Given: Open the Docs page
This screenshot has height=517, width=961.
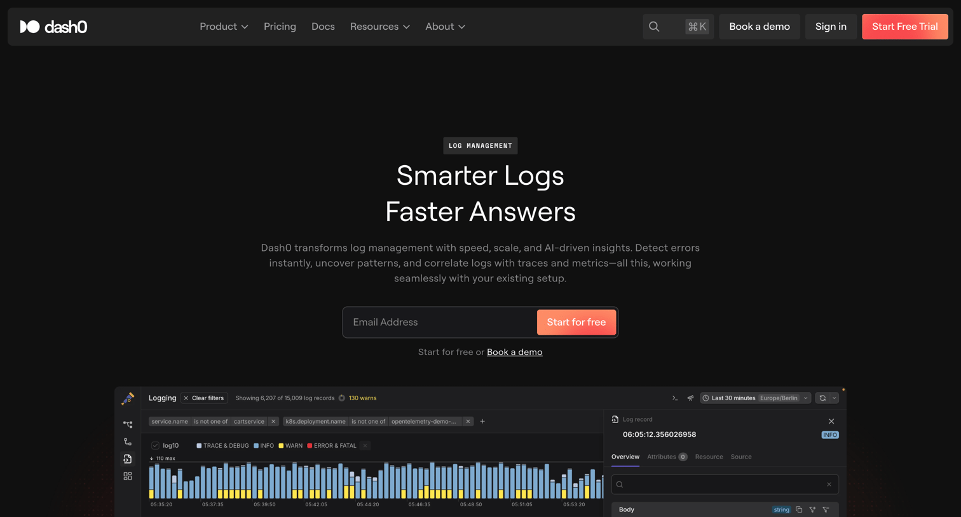Looking at the screenshot, I should pos(323,27).
